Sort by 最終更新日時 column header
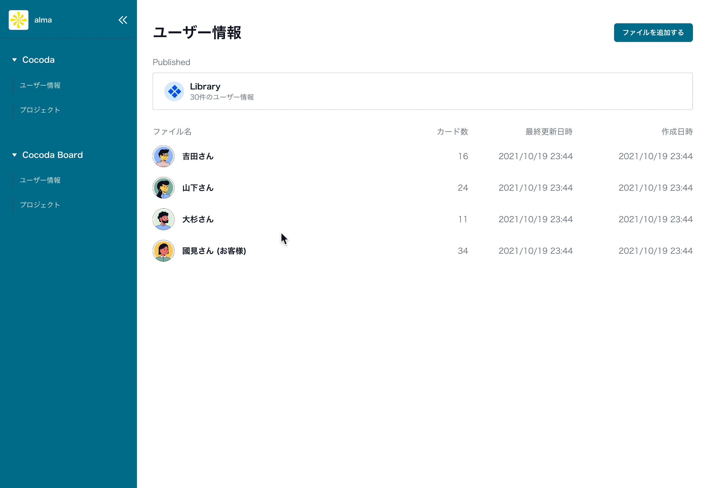This screenshot has width=707, height=488. [x=549, y=132]
